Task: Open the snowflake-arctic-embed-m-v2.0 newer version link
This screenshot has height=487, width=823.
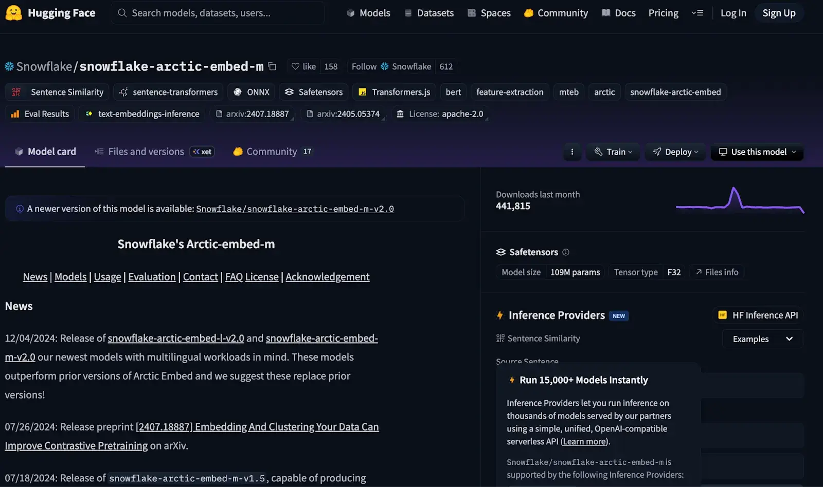Action: tap(295, 209)
